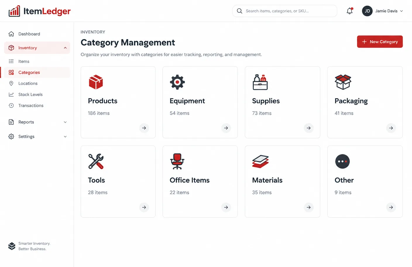This screenshot has height=267, width=412.
Task: Click the red chair Office Items icon
Action: point(177,161)
